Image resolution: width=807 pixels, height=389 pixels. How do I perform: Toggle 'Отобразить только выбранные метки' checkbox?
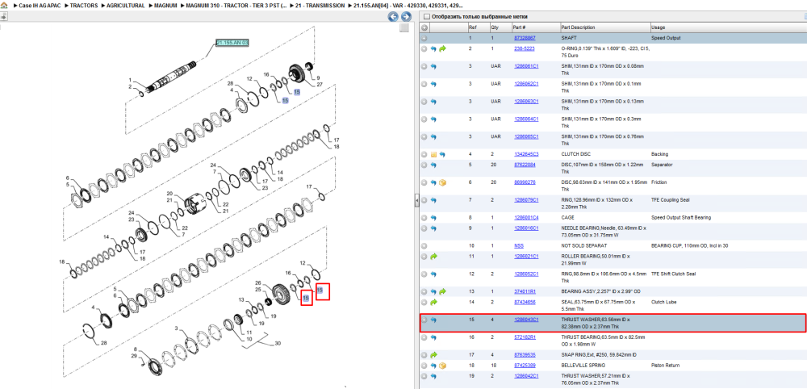coord(426,16)
